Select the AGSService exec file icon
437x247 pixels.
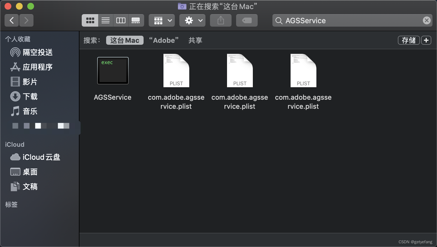click(x=113, y=71)
